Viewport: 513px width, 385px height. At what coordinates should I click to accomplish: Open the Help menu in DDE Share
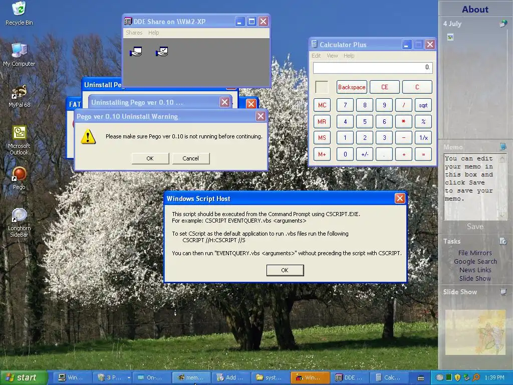pyautogui.click(x=153, y=33)
